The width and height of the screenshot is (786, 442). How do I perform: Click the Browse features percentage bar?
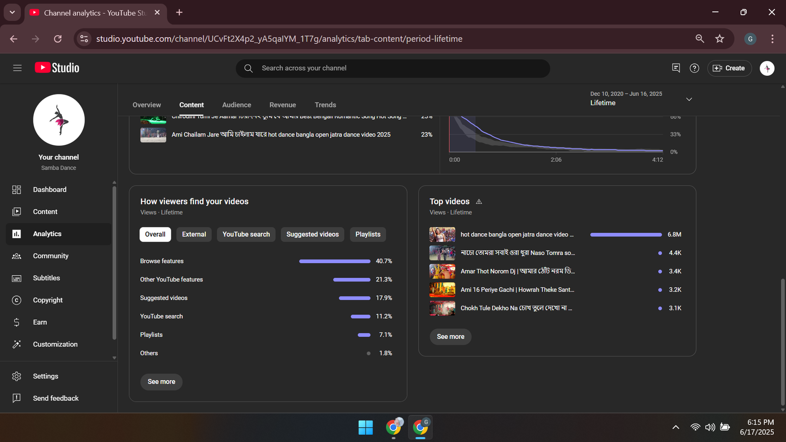point(335,261)
